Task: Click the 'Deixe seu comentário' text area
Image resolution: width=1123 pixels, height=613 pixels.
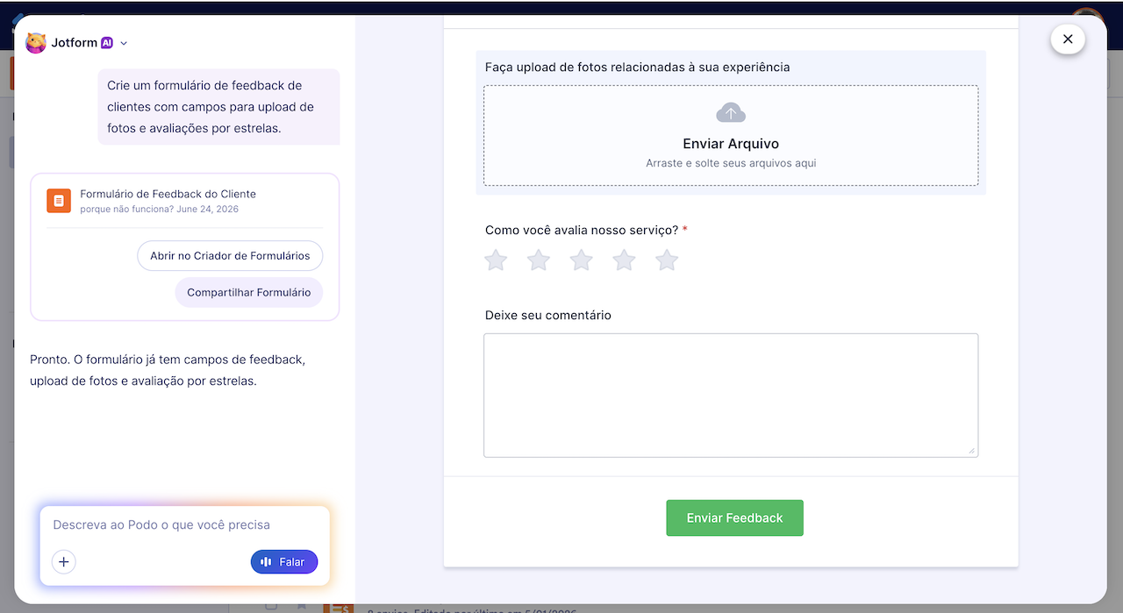Action: pyautogui.click(x=731, y=396)
